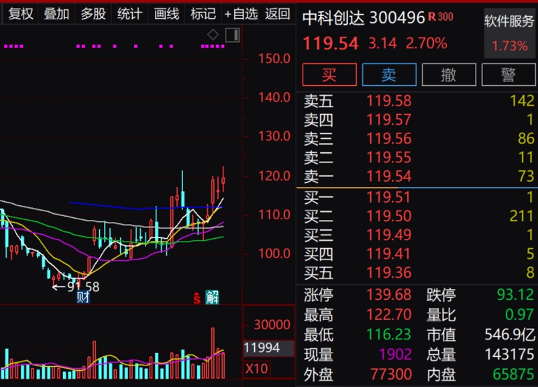Select the 画线 drawing tool
This screenshot has width=538, height=387.
[x=166, y=14]
